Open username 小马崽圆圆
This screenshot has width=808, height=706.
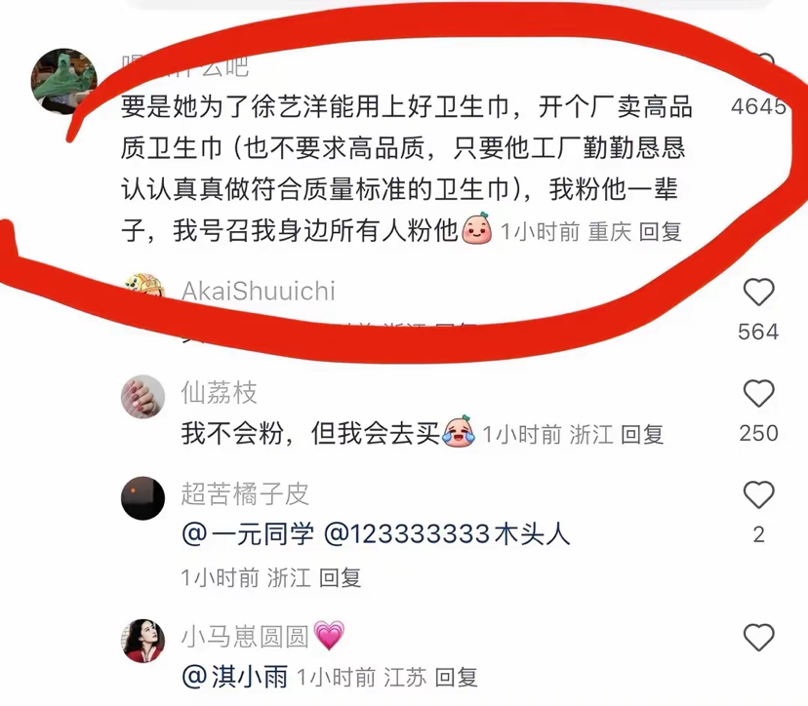(x=245, y=637)
